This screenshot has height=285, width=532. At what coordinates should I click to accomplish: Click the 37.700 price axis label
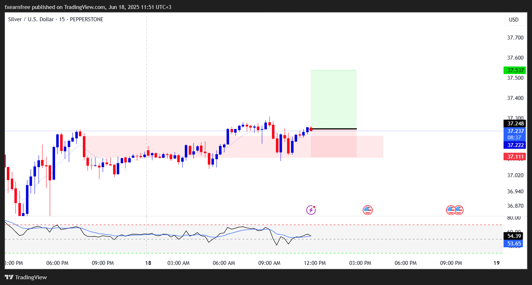click(515, 38)
